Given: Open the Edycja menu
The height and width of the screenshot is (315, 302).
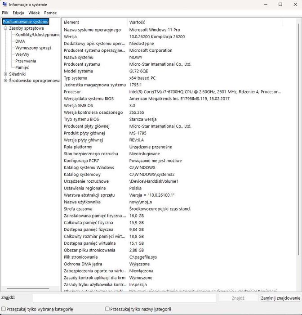Looking at the screenshot, I should (x=18, y=13).
